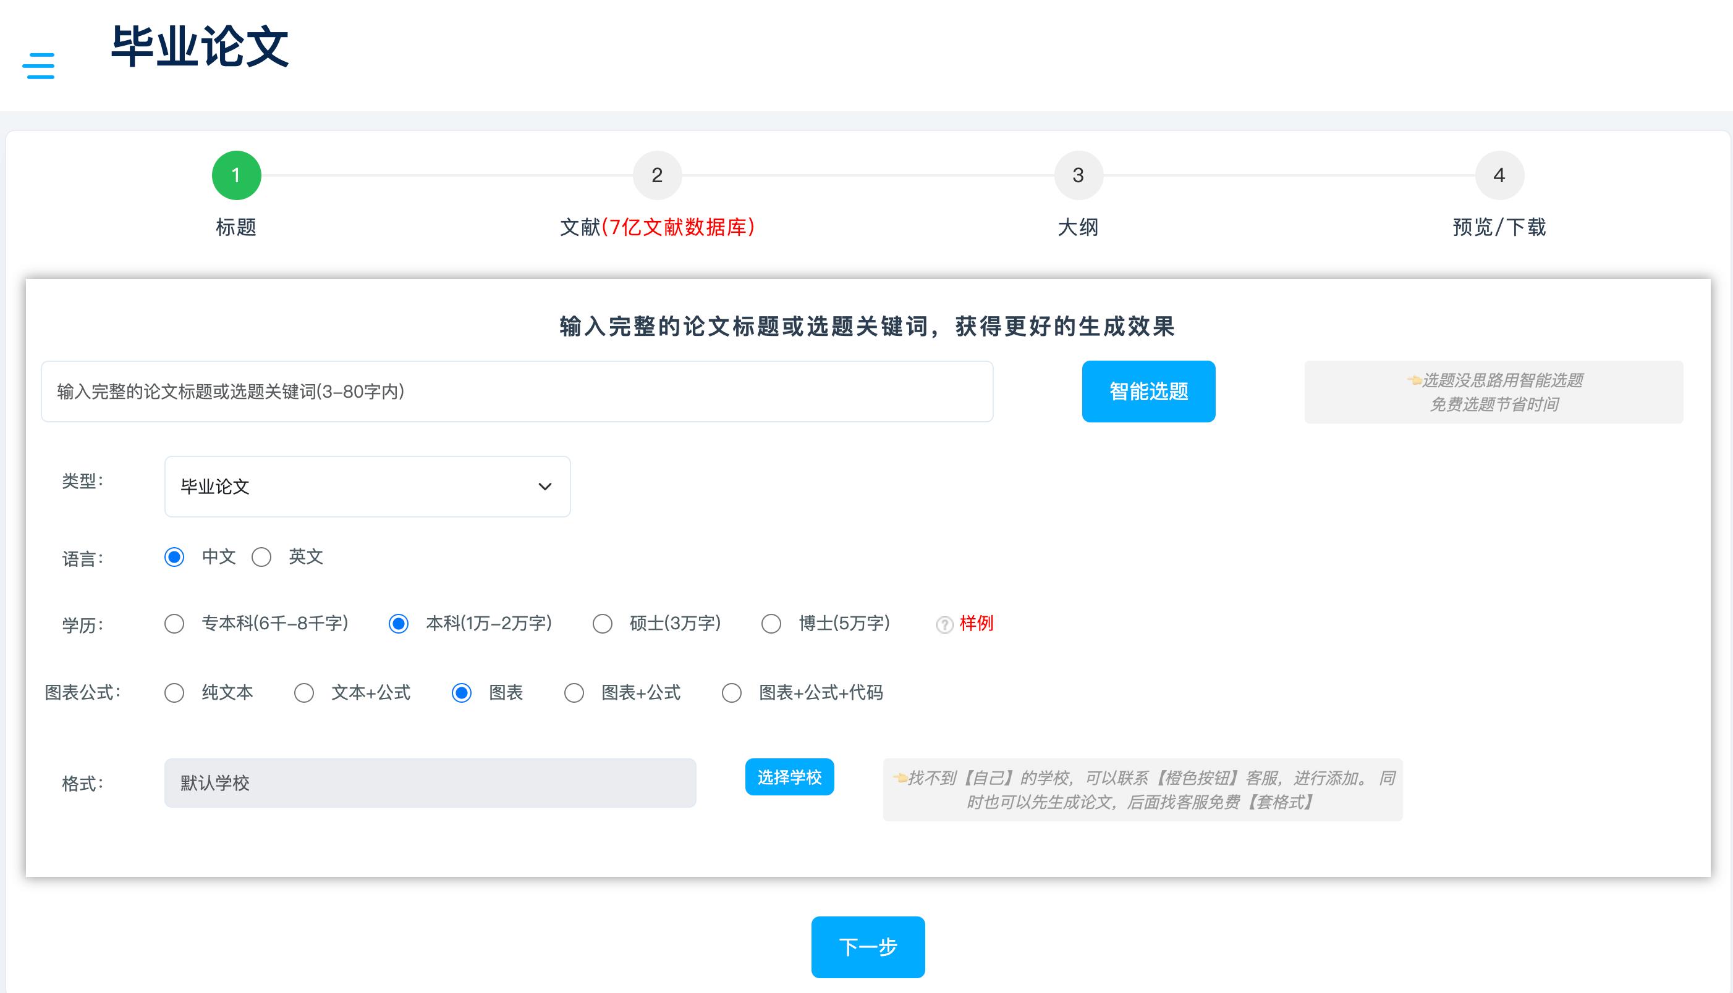1733x993 pixels.
Task: Click the chevron arrow in 类型 select
Action: point(544,486)
